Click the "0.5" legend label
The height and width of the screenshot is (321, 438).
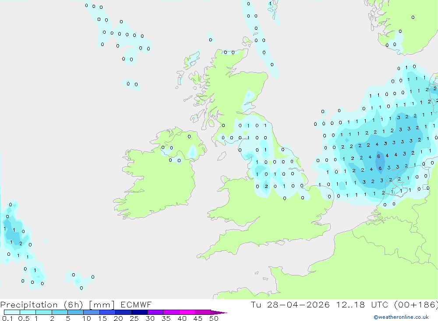24,318
